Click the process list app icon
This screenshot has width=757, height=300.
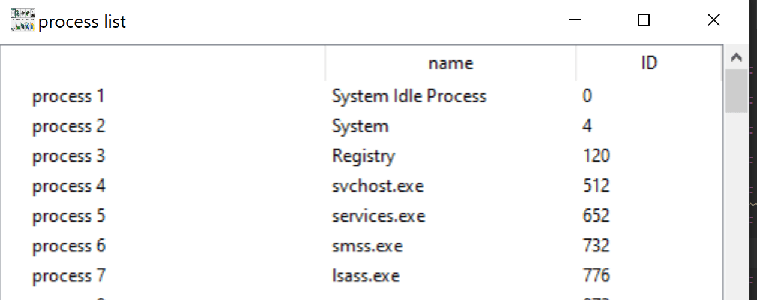pyautogui.click(x=23, y=21)
